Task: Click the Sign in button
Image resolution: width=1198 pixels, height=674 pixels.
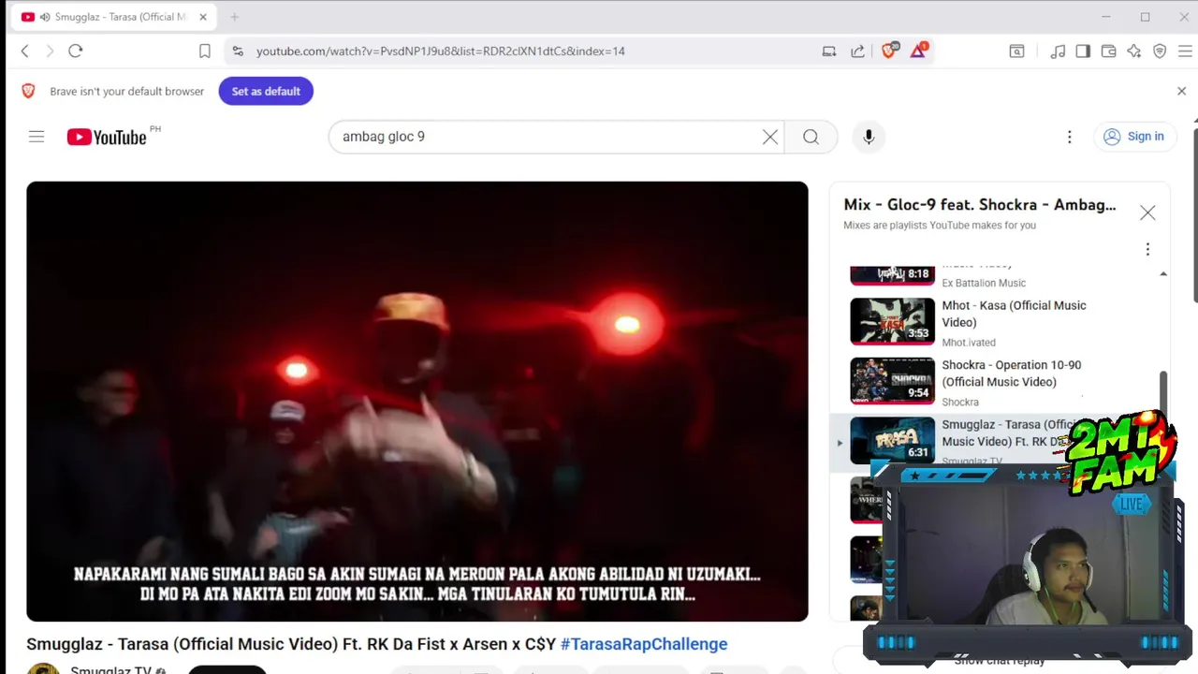Action: (1133, 137)
